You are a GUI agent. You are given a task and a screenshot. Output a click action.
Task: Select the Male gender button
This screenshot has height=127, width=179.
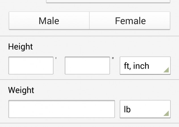(x=49, y=21)
